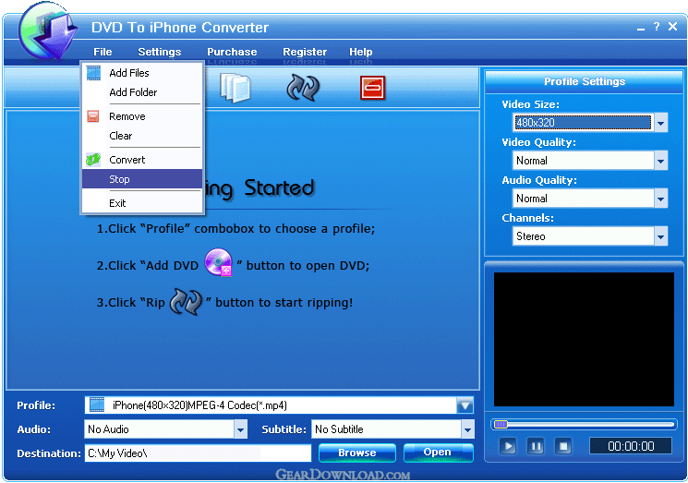Choose Remove from the File menu
The width and height of the screenshot is (688, 483).
point(142,116)
